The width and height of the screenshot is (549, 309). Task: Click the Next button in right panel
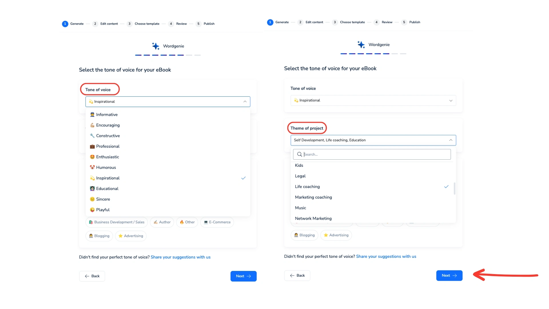[449, 276]
